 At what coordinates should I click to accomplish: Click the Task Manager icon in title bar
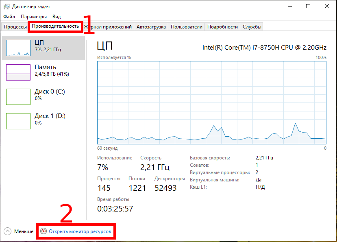[x=7, y=7]
